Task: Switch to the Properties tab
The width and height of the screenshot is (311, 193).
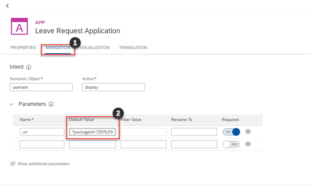Action: (x=23, y=48)
